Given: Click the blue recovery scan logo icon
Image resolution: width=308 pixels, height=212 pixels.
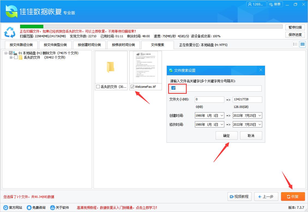Looking at the screenshot, I should pyautogui.click(x=10, y=32).
